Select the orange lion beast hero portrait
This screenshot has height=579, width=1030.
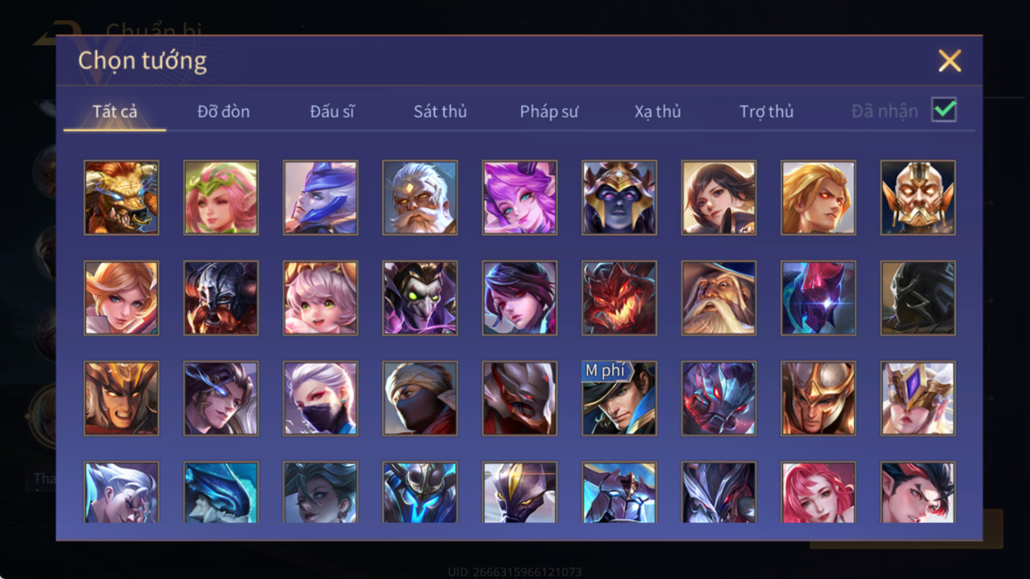121,198
